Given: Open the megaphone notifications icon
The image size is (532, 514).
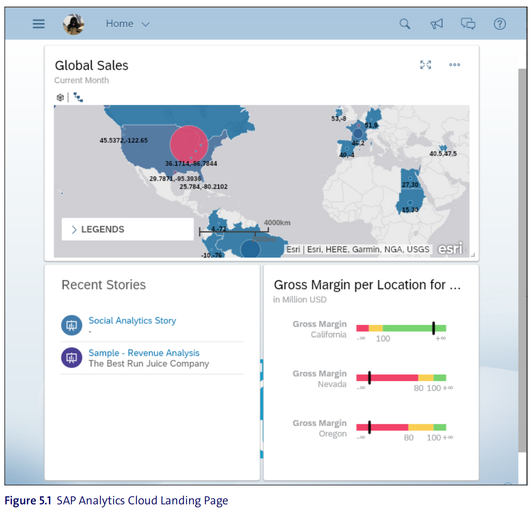Looking at the screenshot, I should [x=437, y=24].
